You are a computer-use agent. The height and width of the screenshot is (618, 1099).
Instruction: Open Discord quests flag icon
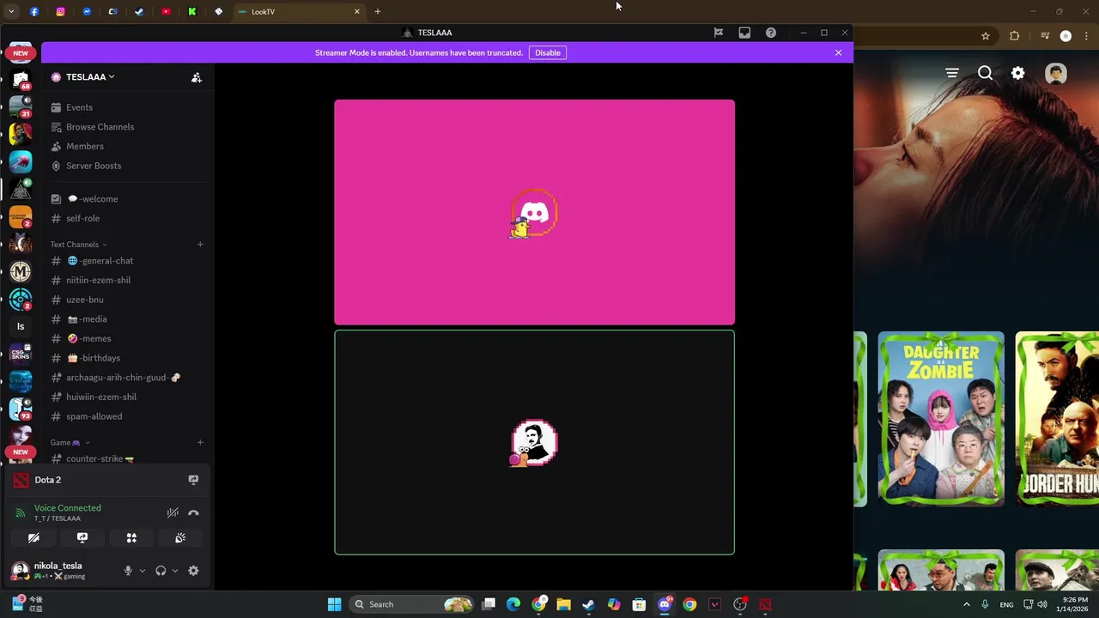[719, 33]
